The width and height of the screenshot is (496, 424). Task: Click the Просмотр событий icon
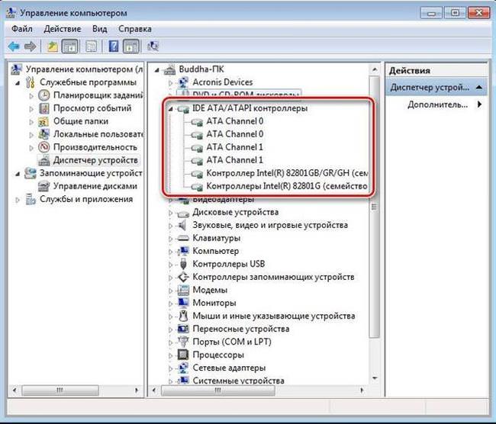click(44, 108)
